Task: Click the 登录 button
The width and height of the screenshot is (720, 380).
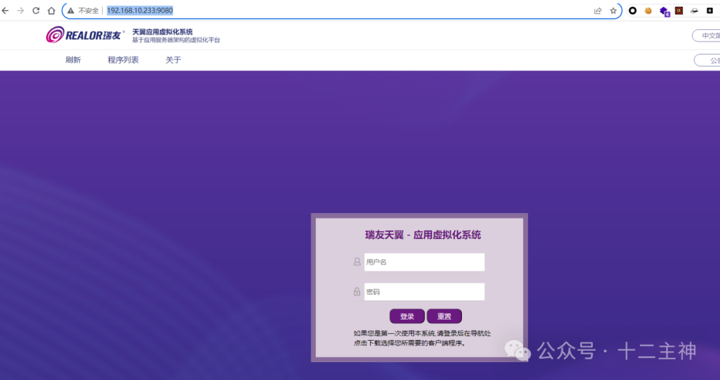Action: coord(407,316)
